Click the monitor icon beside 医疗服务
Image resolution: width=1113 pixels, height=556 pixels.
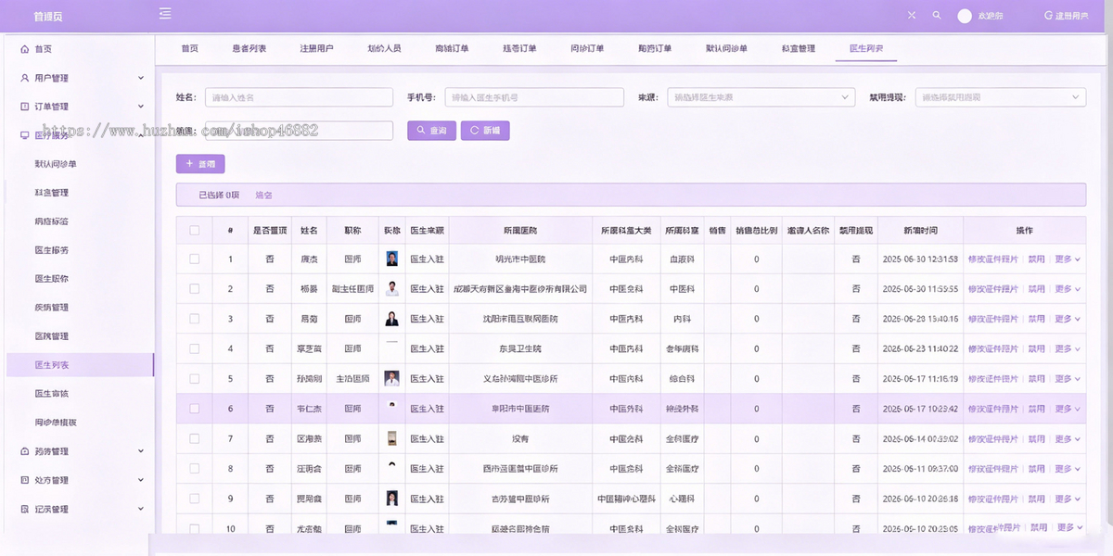pos(25,135)
